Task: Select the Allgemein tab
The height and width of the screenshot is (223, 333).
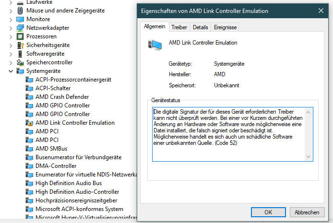Action: 155,27
